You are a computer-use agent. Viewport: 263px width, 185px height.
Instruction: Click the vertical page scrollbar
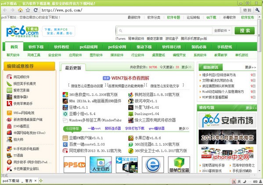(x=259, y=94)
